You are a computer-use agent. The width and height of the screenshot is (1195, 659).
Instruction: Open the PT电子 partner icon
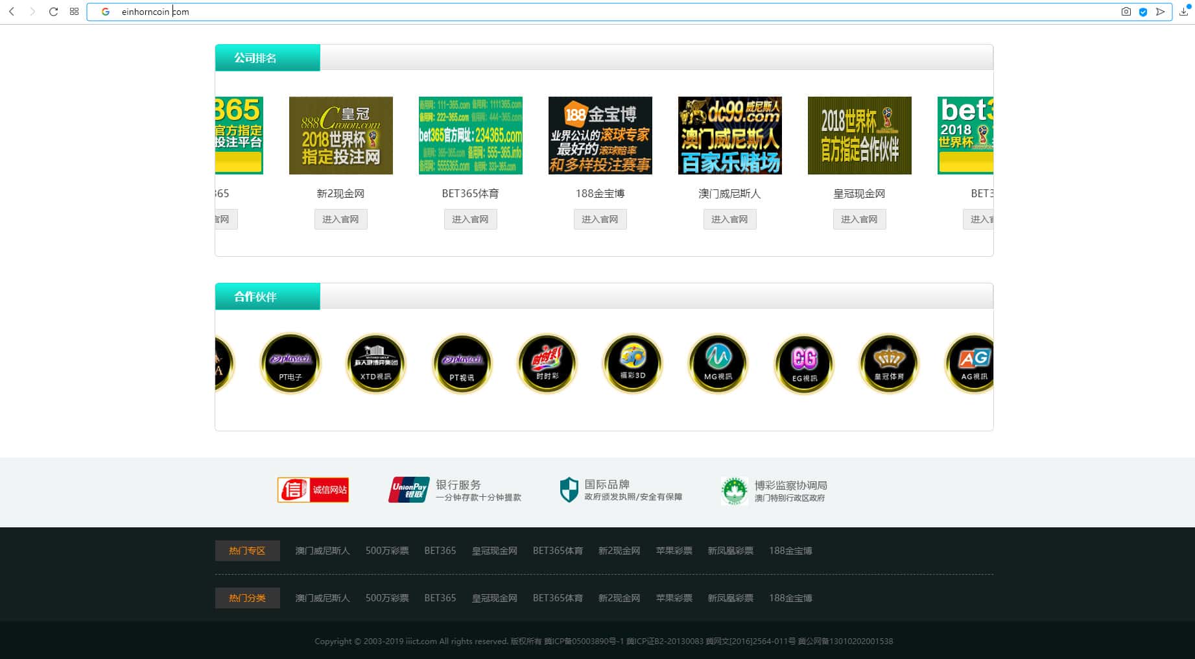coord(290,363)
